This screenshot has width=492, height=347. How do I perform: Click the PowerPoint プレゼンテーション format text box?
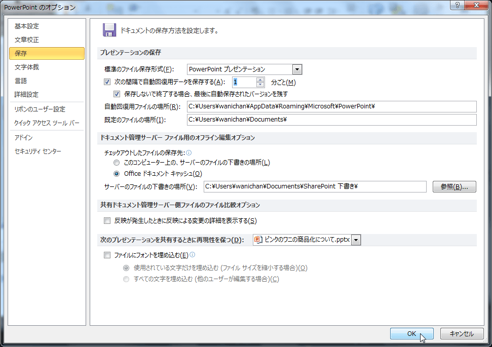pyautogui.click(x=240, y=69)
